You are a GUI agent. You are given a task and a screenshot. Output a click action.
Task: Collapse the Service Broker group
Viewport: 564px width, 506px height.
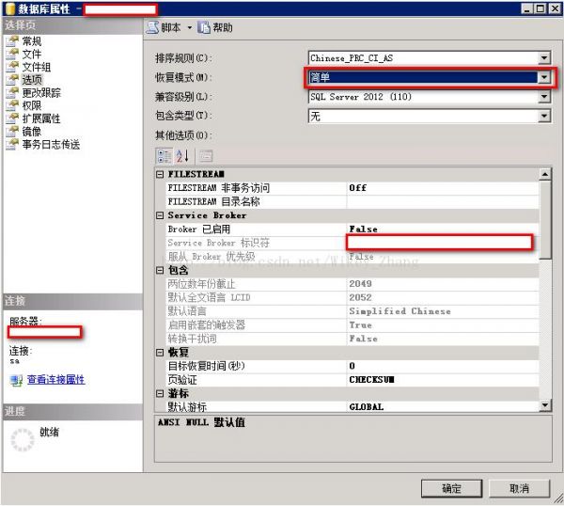[x=160, y=215]
